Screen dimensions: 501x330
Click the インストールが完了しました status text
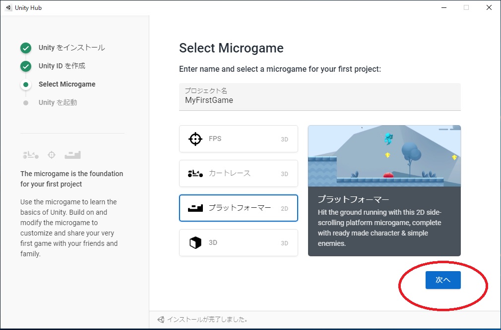(207, 320)
